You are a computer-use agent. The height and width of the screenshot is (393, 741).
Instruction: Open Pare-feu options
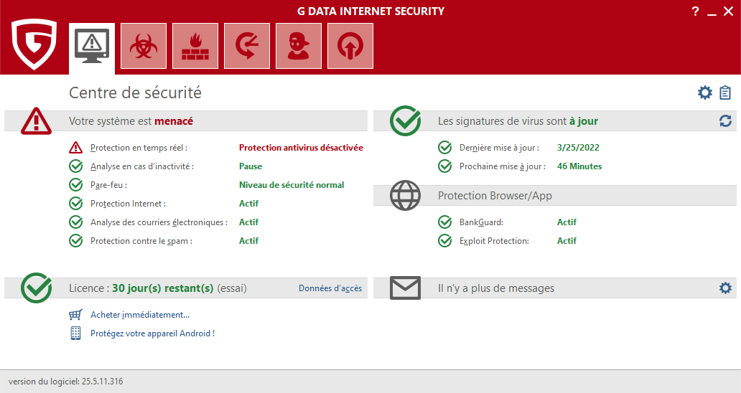coord(108,185)
